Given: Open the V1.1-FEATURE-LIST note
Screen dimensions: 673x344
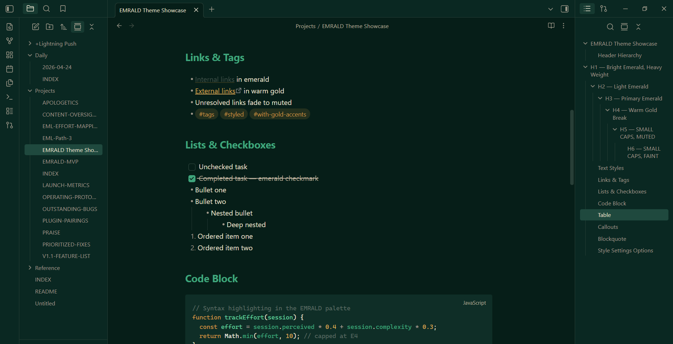Looking at the screenshot, I should pyautogui.click(x=67, y=256).
